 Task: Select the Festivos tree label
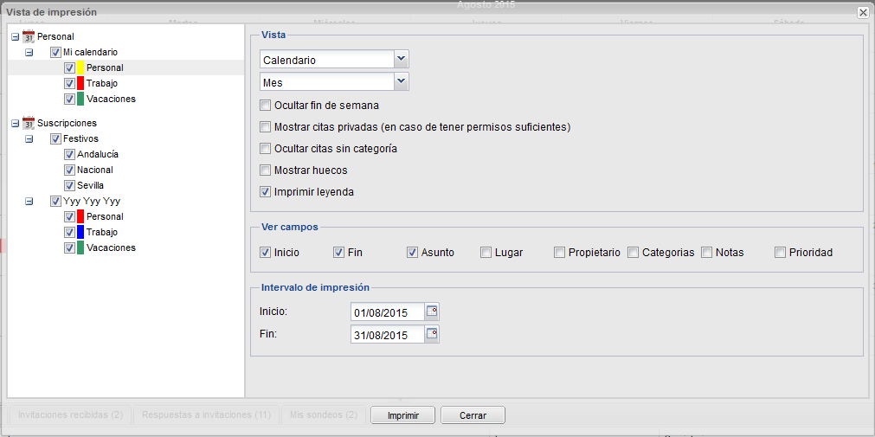(80, 139)
